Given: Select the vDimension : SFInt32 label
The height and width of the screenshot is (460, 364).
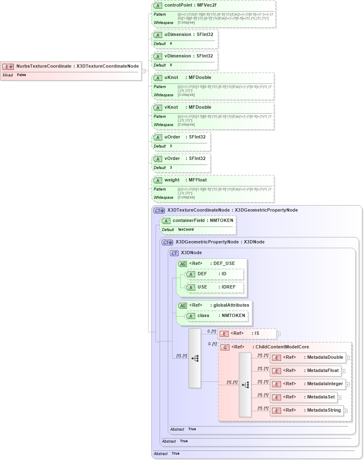Looking at the screenshot, I should (x=189, y=56).
